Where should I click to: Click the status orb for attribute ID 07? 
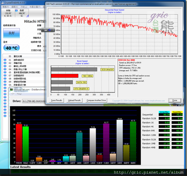[x=5, y=76]
